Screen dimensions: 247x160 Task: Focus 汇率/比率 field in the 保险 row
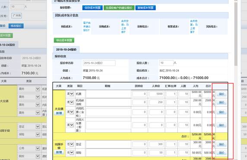pos(171,153)
